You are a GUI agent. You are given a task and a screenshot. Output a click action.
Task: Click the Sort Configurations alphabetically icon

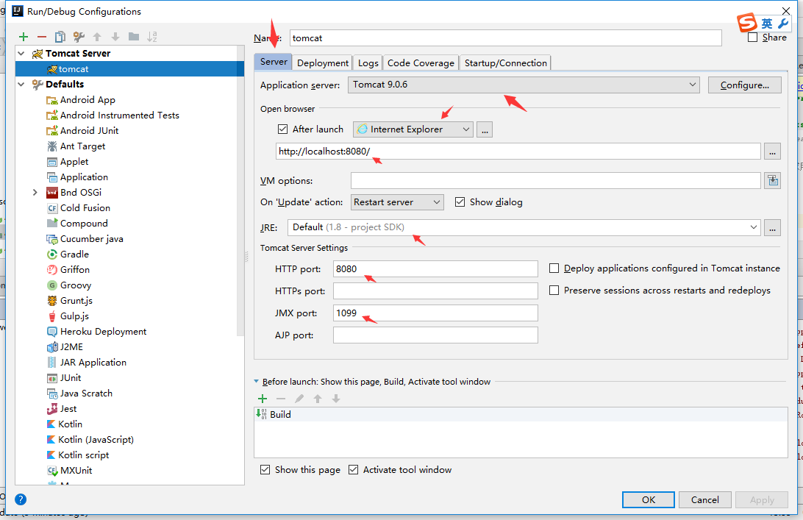click(152, 37)
